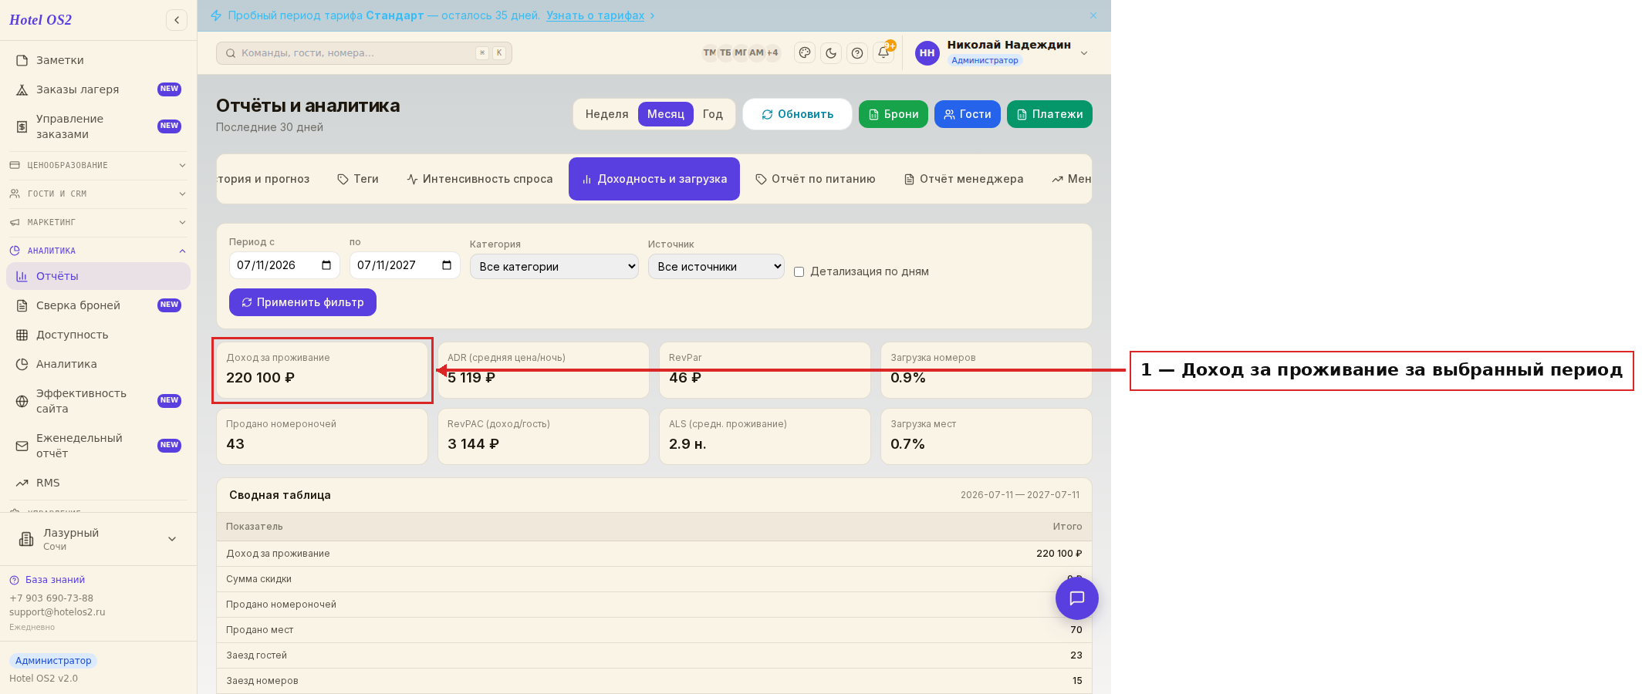Screen dimensions: 1652x694
Task: Open the notifications bell
Action: pos(883,52)
